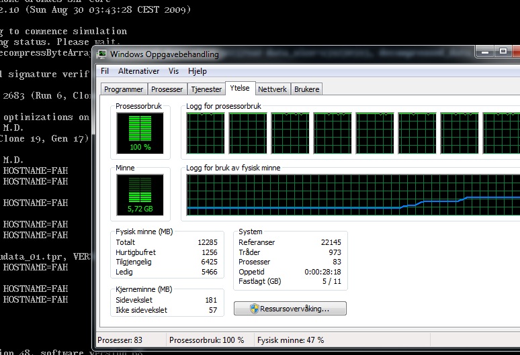Screen dimensions: 520x355
Task: Switch to the Programmer tab
Action: [124, 89]
